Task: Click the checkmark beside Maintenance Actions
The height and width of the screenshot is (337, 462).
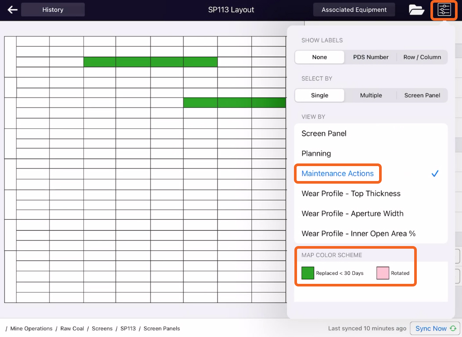Action: tap(435, 174)
